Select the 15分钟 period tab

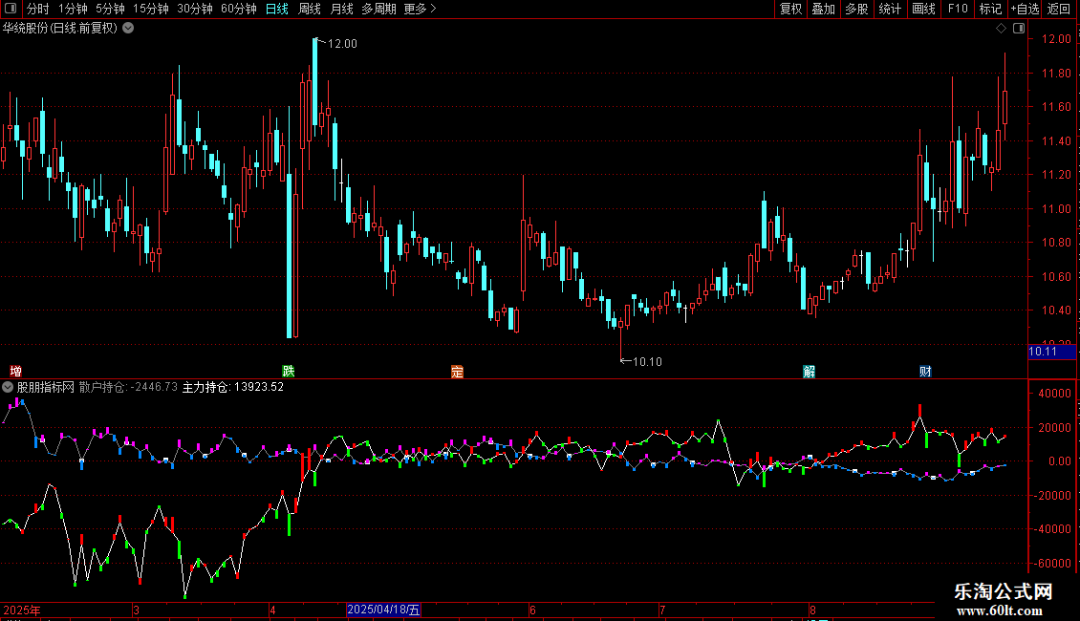(150, 9)
